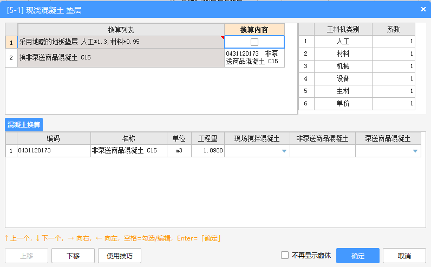Edit the 系数 value for 人工

coord(394,42)
